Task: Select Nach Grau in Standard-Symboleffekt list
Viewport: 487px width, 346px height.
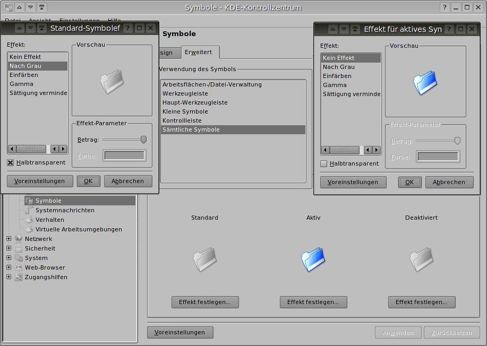Action: coord(37,66)
